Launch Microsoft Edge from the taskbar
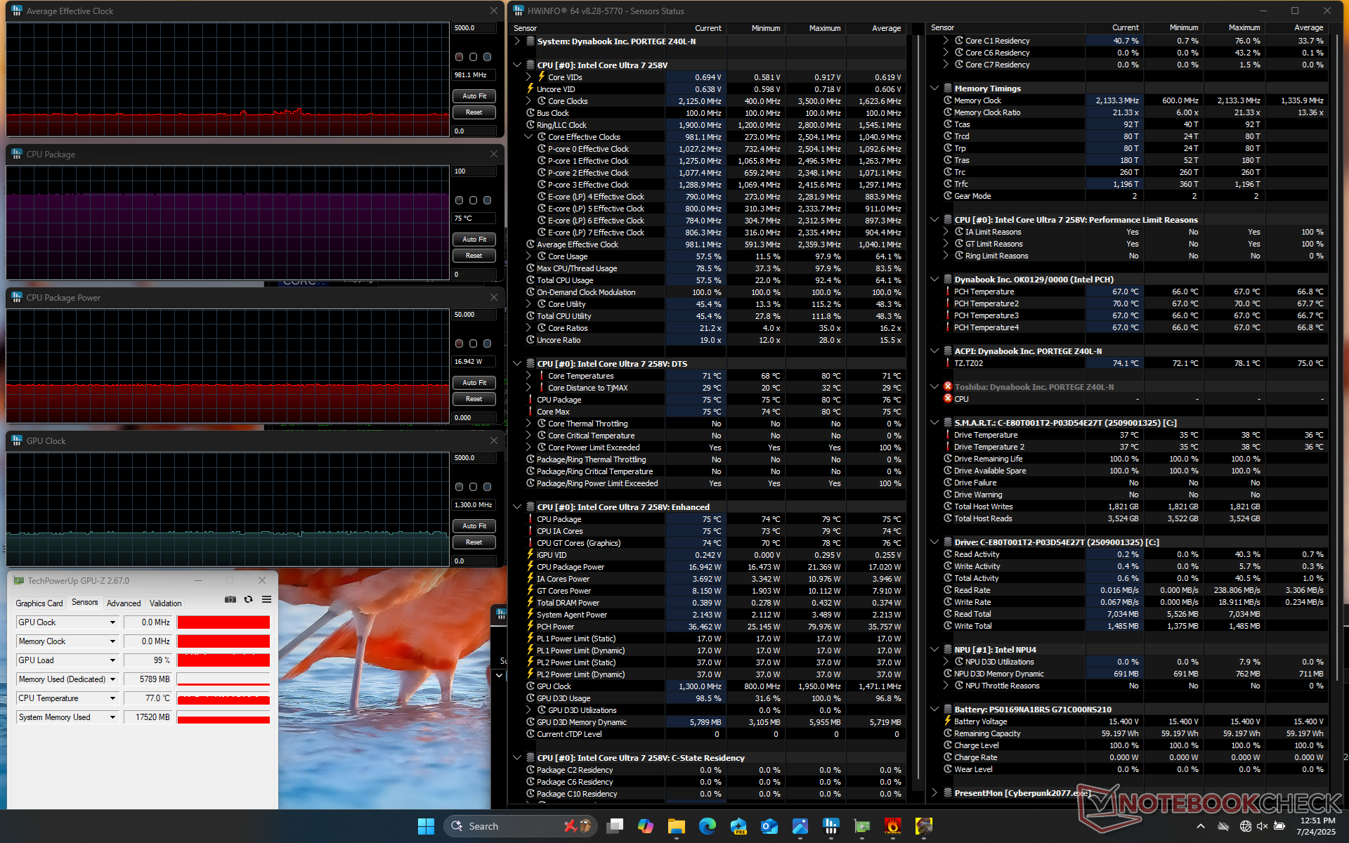Image resolution: width=1349 pixels, height=843 pixels. [707, 826]
